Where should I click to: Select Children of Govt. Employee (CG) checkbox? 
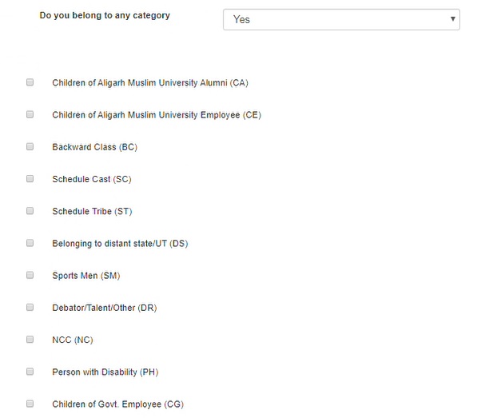tap(30, 404)
